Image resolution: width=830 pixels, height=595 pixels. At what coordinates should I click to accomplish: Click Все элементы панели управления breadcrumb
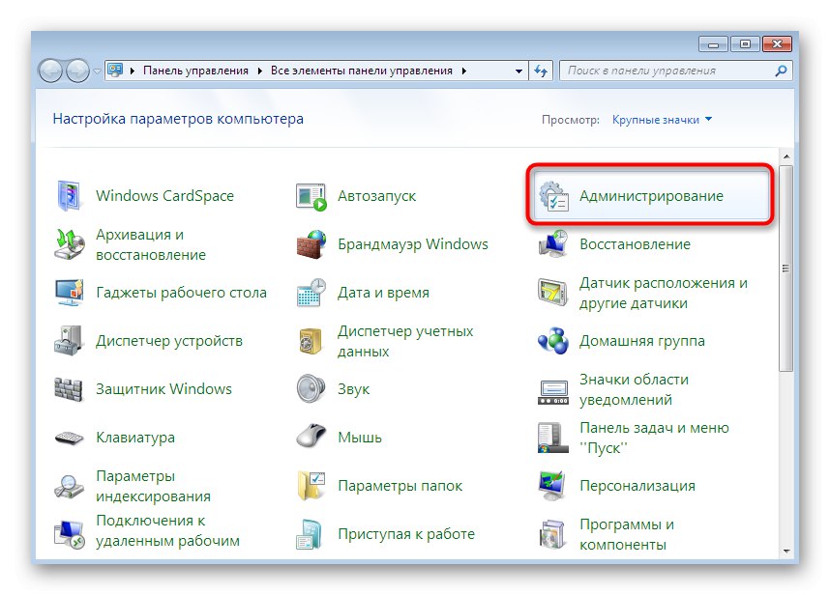[x=362, y=71]
